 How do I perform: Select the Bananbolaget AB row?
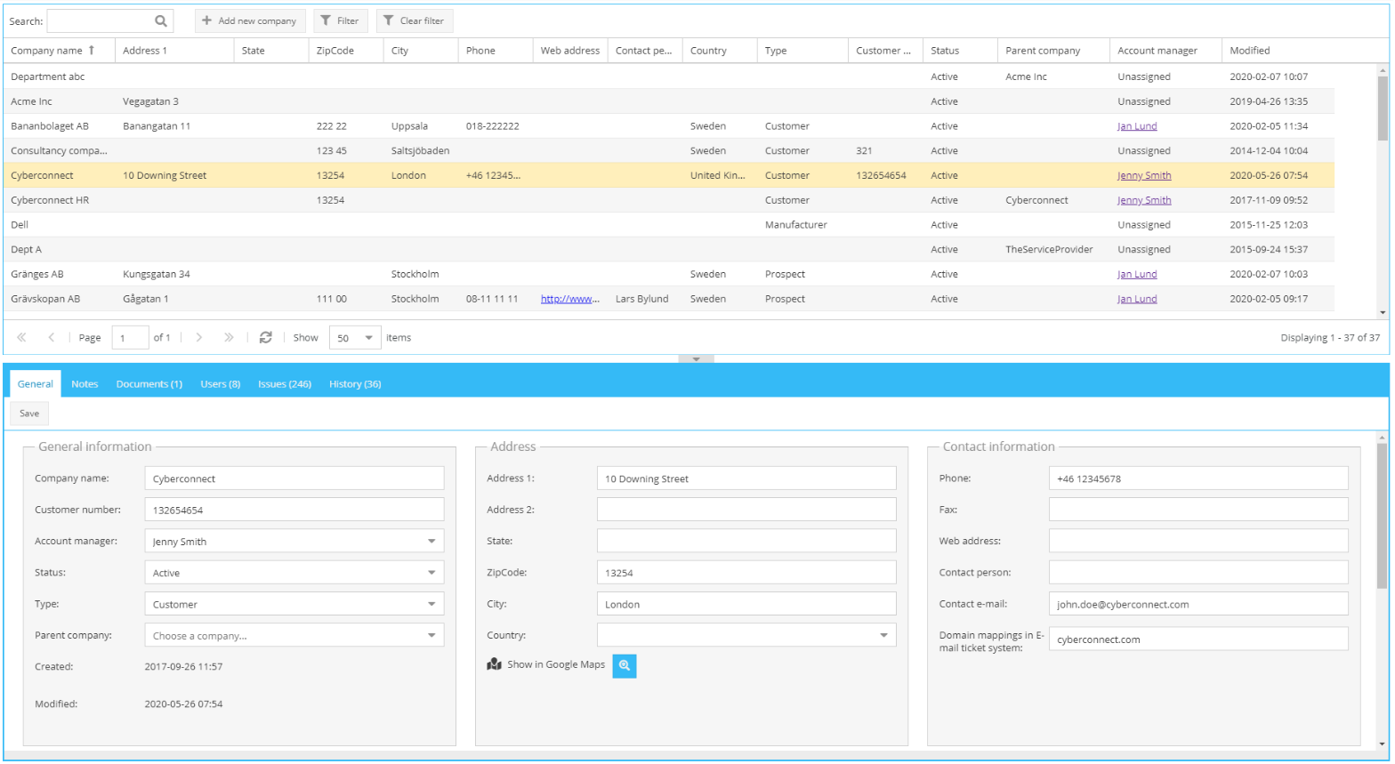tap(668, 126)
